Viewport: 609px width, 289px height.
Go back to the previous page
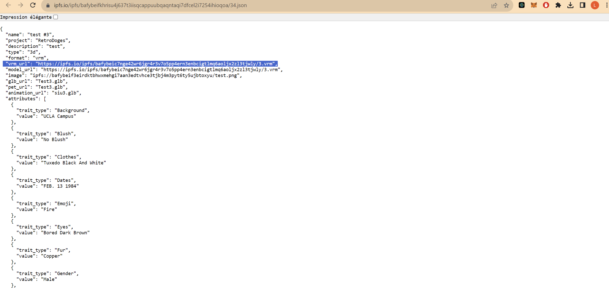tap(8, 5)
